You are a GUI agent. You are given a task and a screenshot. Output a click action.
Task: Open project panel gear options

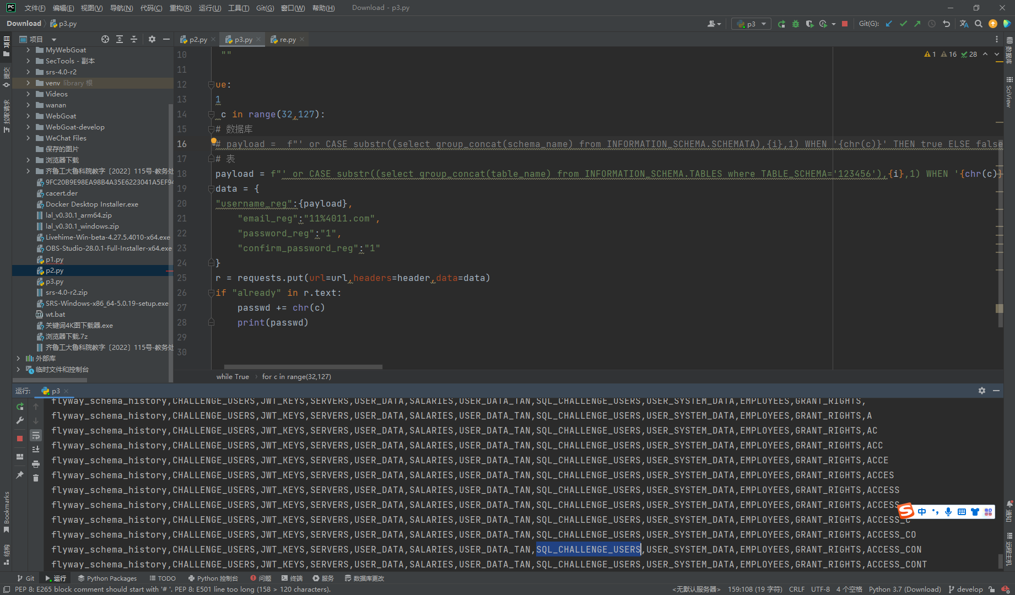point(152,39)
